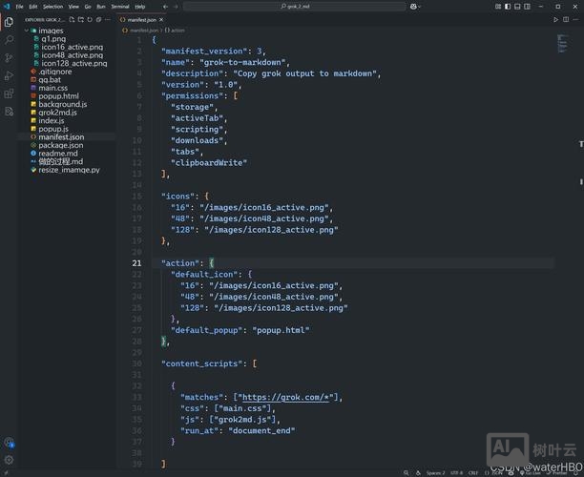Click the VS Code logo icon
Viewport: 584px width, 477px height.
[6, 6]
